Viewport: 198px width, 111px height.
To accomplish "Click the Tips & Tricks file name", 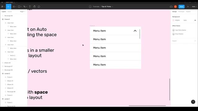I will [106, 6].
